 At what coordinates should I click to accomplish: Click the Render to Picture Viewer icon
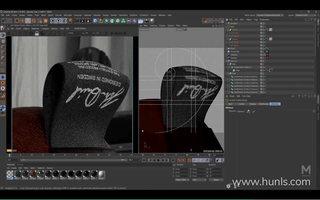coord(82,21)
